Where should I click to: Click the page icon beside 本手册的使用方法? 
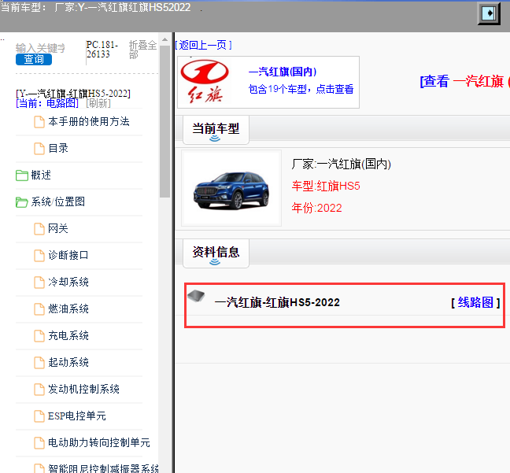[x=39, y=122]
